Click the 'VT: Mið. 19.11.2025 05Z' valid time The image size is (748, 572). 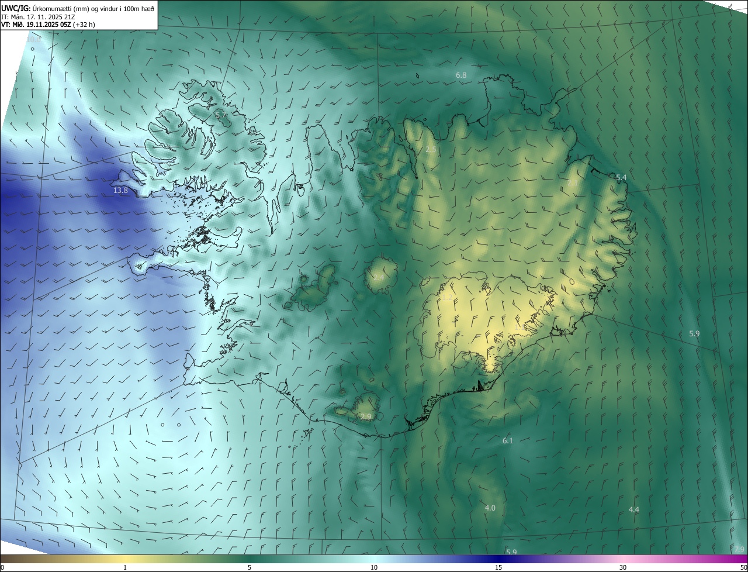pyautogui.click(x=35, y=25)
